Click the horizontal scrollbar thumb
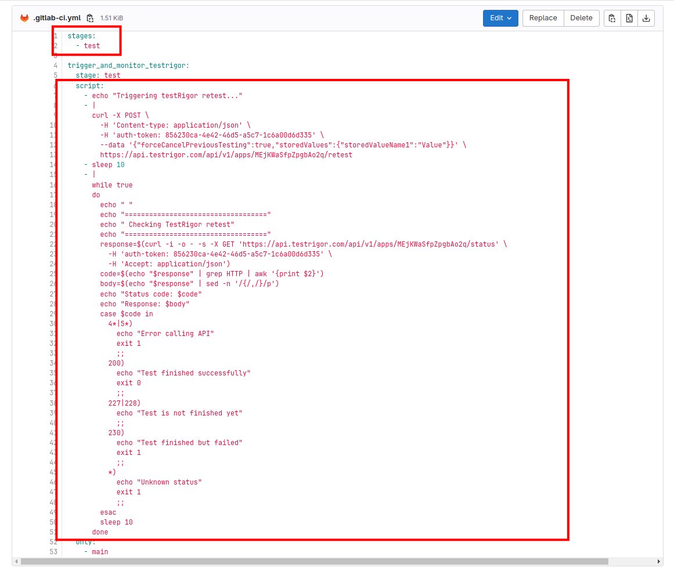The image size is (674, 571). point(313,561)
